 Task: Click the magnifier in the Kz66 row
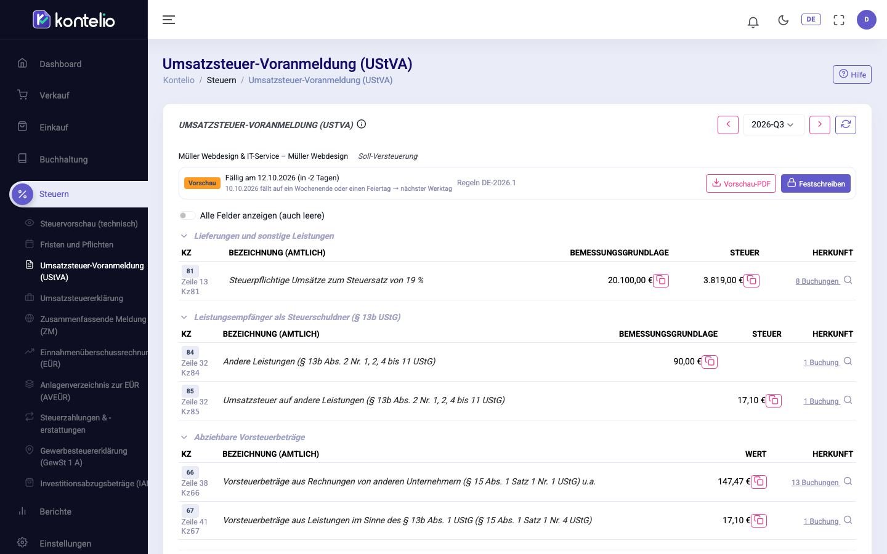click(x=848, y=481)
